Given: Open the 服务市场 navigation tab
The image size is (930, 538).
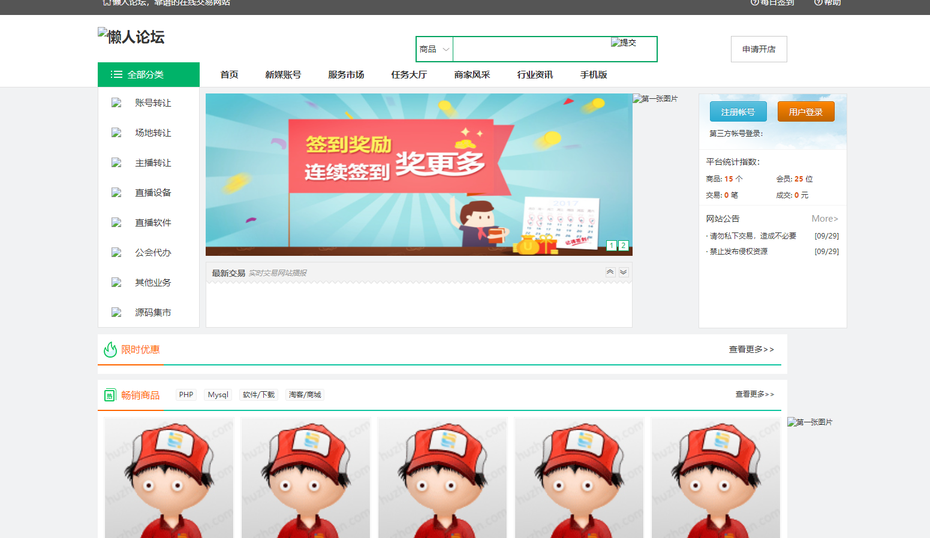Looking at the screenshot, I should click(x=346, y=75).
